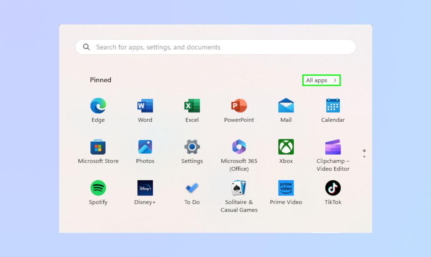Launch the Mail app
The image size is (431, 257).
pyautogui.click(x=286, y=106)
